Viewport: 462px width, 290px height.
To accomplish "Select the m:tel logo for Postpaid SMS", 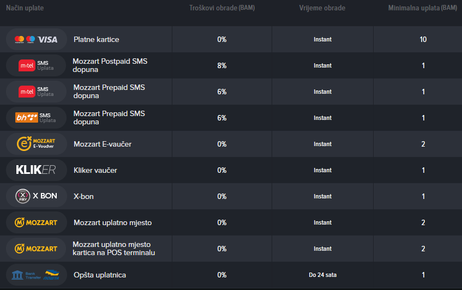I will [x=36, y=65].
